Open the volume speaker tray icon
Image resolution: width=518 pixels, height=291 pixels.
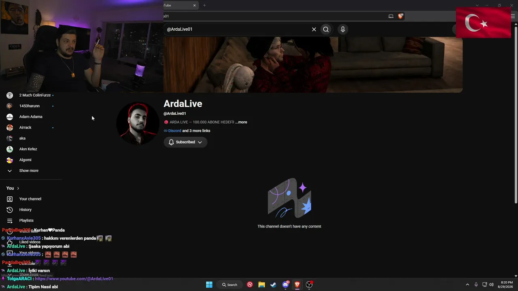[x=491, y=285]
